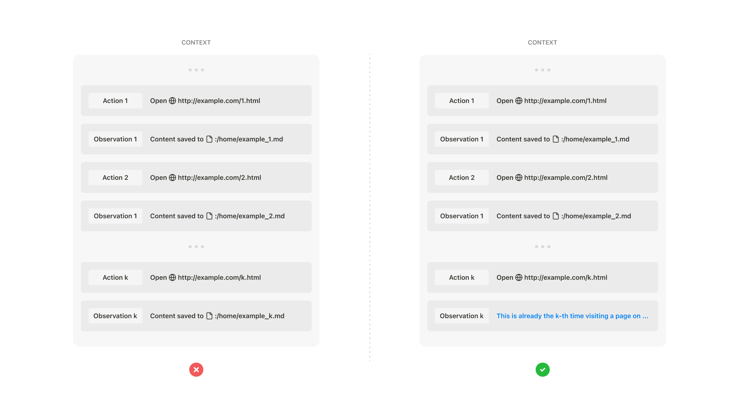Select the "Action 1" label in the left panel
Screen dimensions: 739x415
pyautogui.click(x=115, y=101)
